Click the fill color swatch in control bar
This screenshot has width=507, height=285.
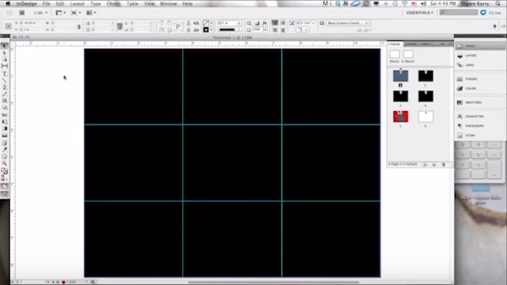tap(206, 23)
